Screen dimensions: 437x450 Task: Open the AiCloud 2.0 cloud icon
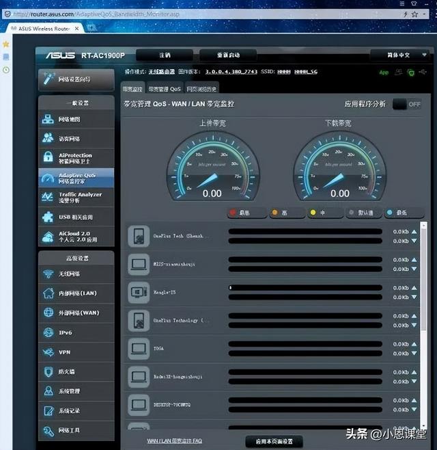(48, 237)
